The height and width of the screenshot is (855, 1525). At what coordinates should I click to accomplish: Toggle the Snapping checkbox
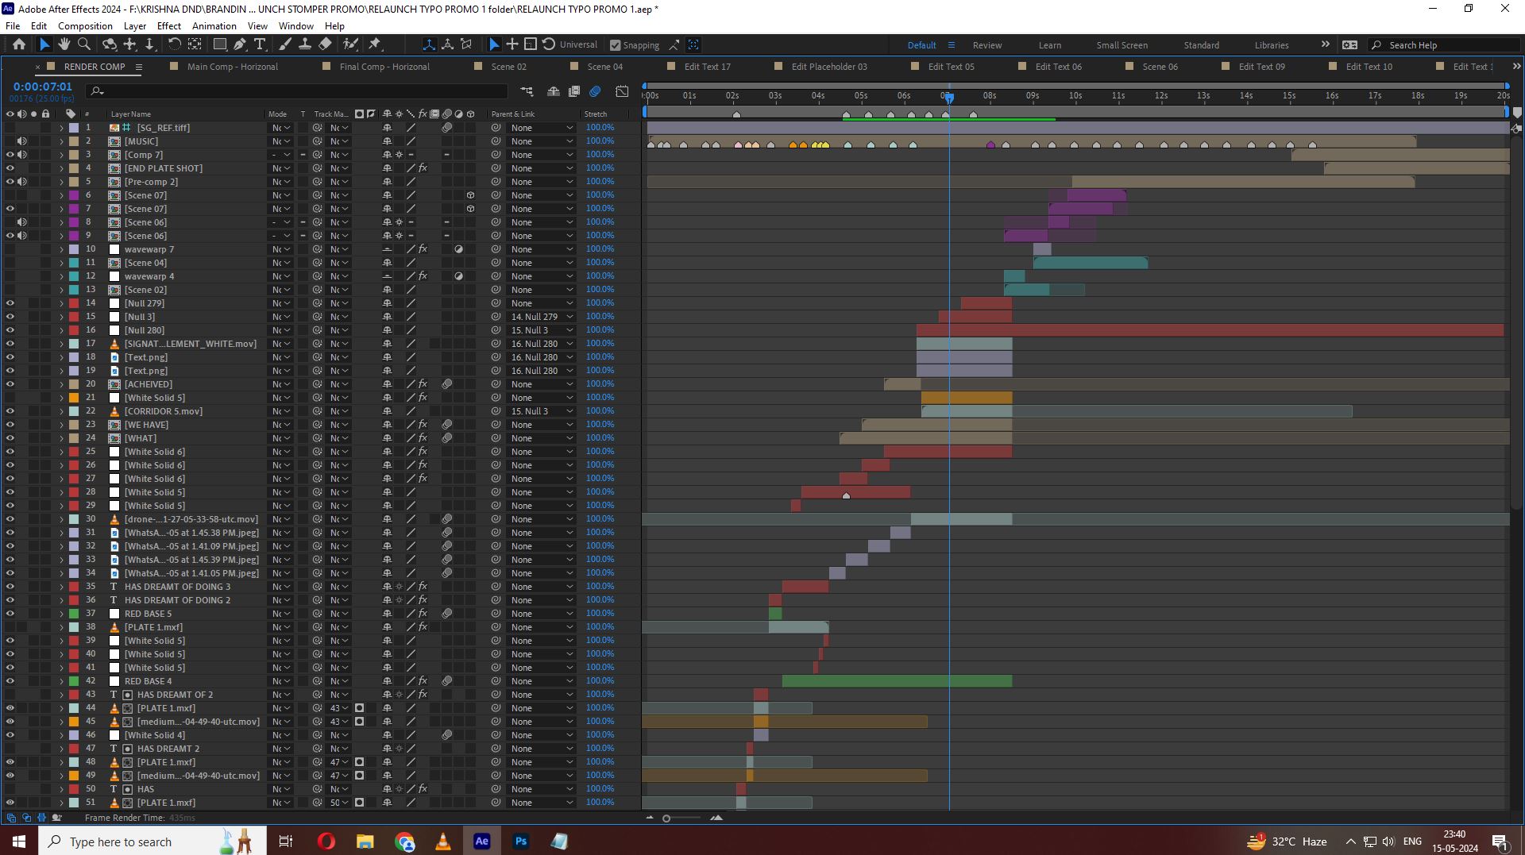pyautogui.click(x=616, y=45)
